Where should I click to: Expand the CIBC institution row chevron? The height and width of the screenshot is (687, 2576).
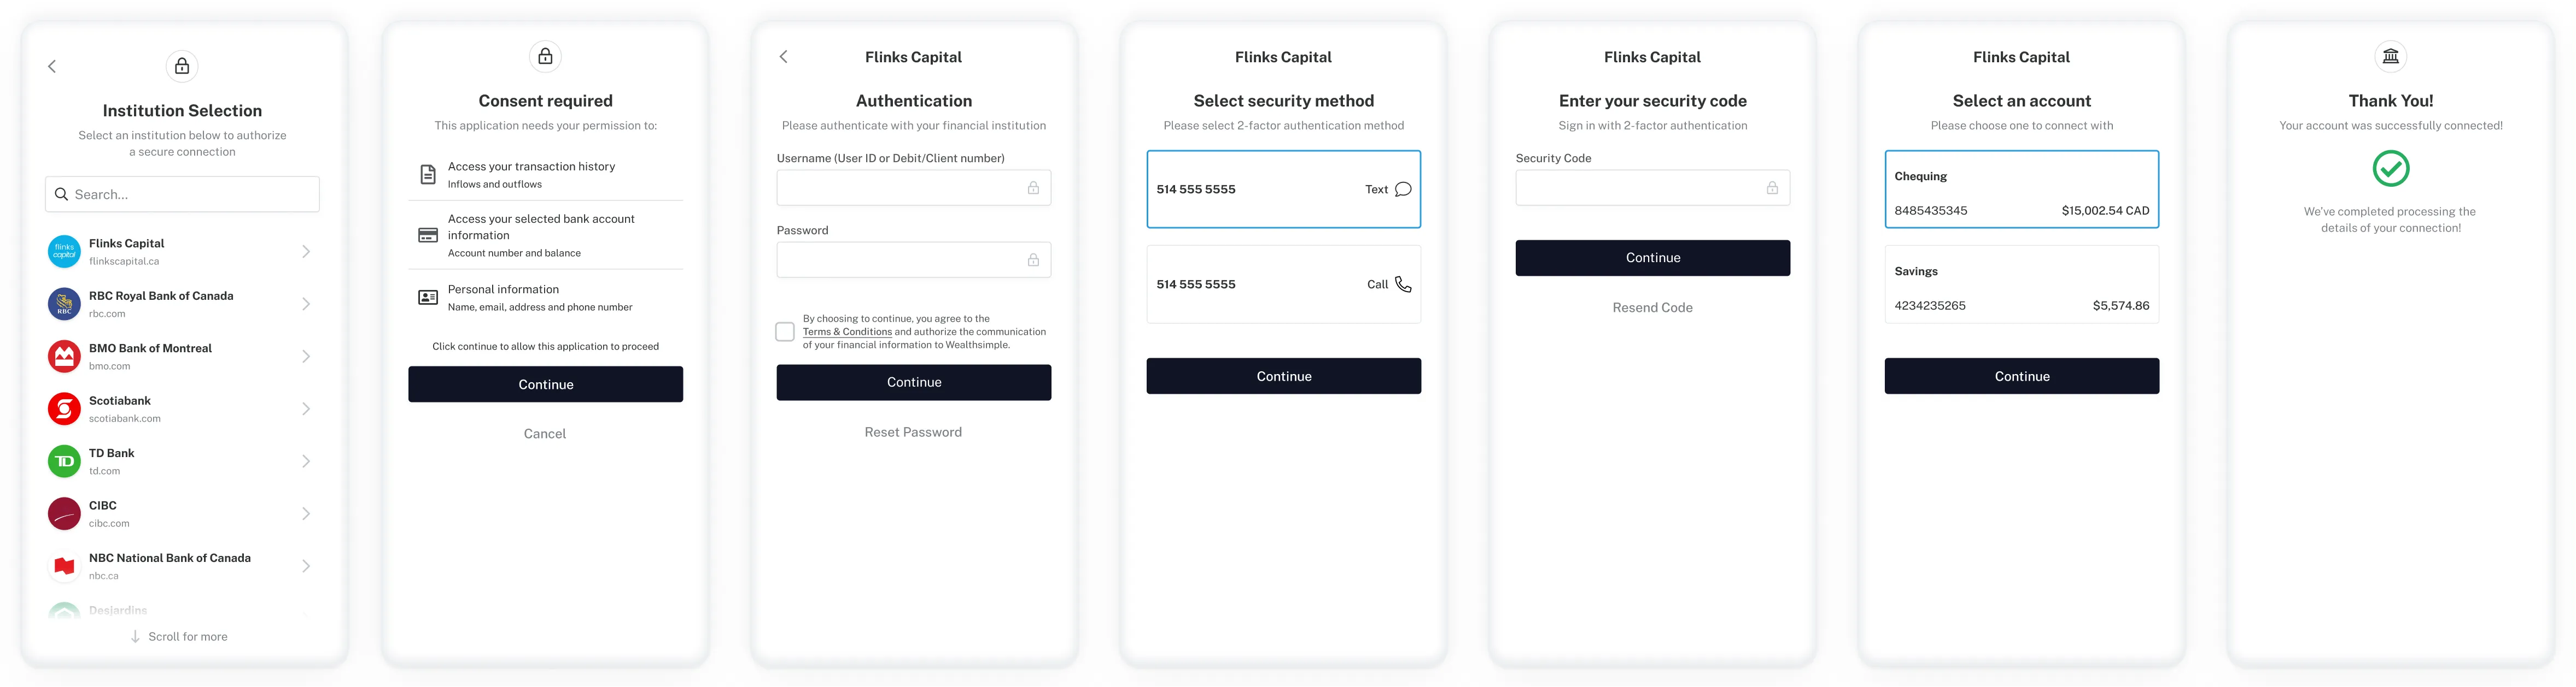306,513
